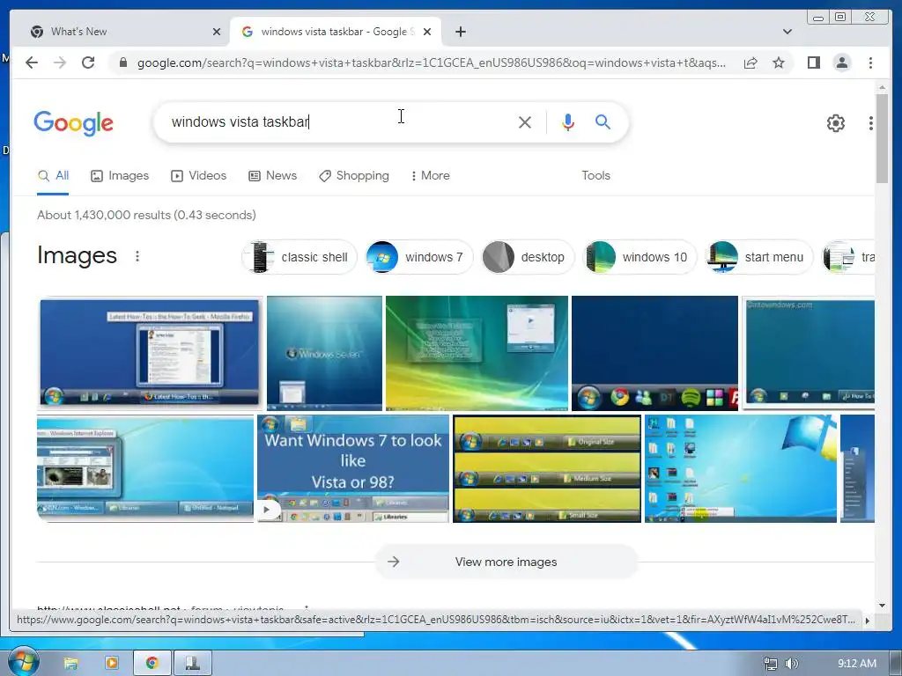Filter images by classic shell

[299, 257]
